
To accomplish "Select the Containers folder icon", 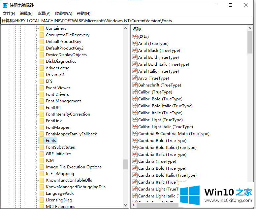I will tap(42, 28).
